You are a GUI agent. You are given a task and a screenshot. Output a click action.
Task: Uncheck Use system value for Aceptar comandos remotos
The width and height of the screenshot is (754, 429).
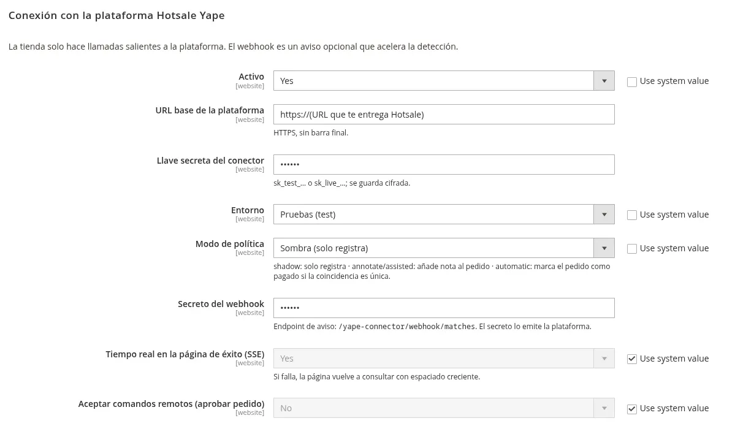632,409
